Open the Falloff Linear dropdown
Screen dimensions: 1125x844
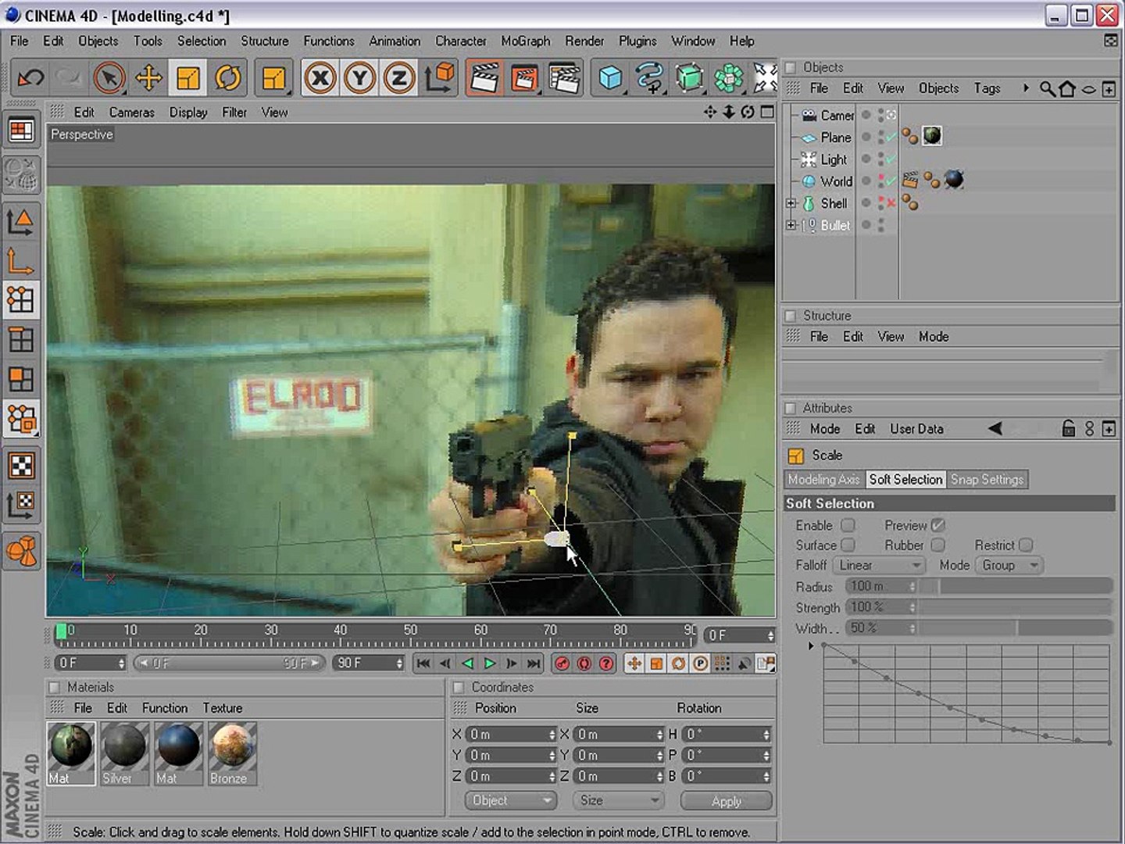[x=879, y=565]
